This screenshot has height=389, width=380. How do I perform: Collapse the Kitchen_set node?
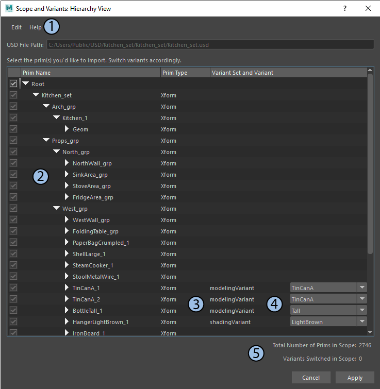point(36,95)
